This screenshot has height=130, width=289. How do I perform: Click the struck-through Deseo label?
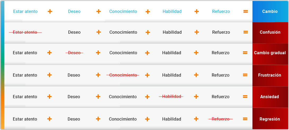click(x=74, y=53)
